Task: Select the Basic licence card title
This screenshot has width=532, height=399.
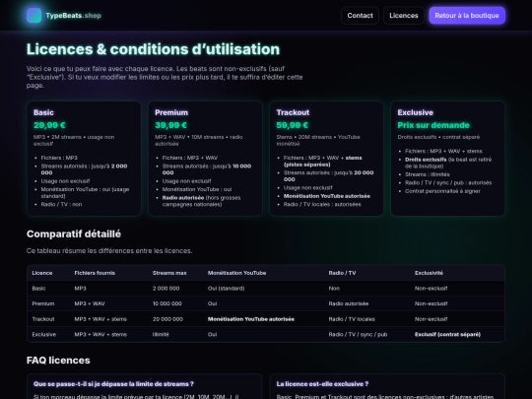Action: tap(43, 112)
